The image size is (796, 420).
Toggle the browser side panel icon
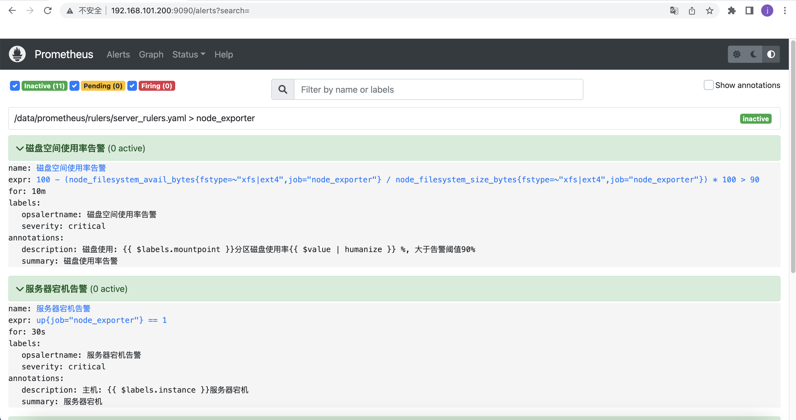point(749,11)
